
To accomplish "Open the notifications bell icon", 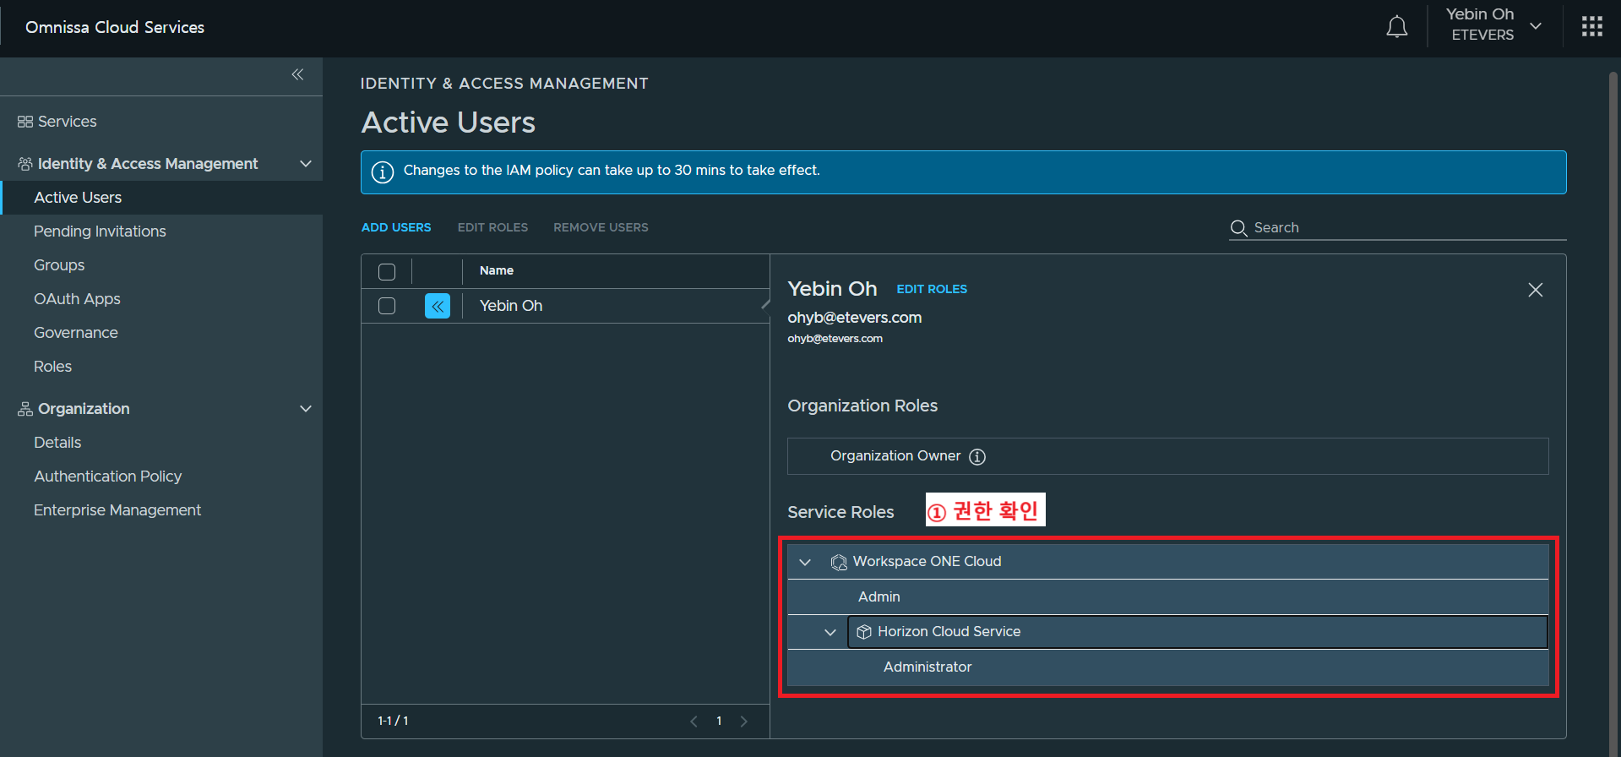I will pyautogui.click(x=1396, y=27).
